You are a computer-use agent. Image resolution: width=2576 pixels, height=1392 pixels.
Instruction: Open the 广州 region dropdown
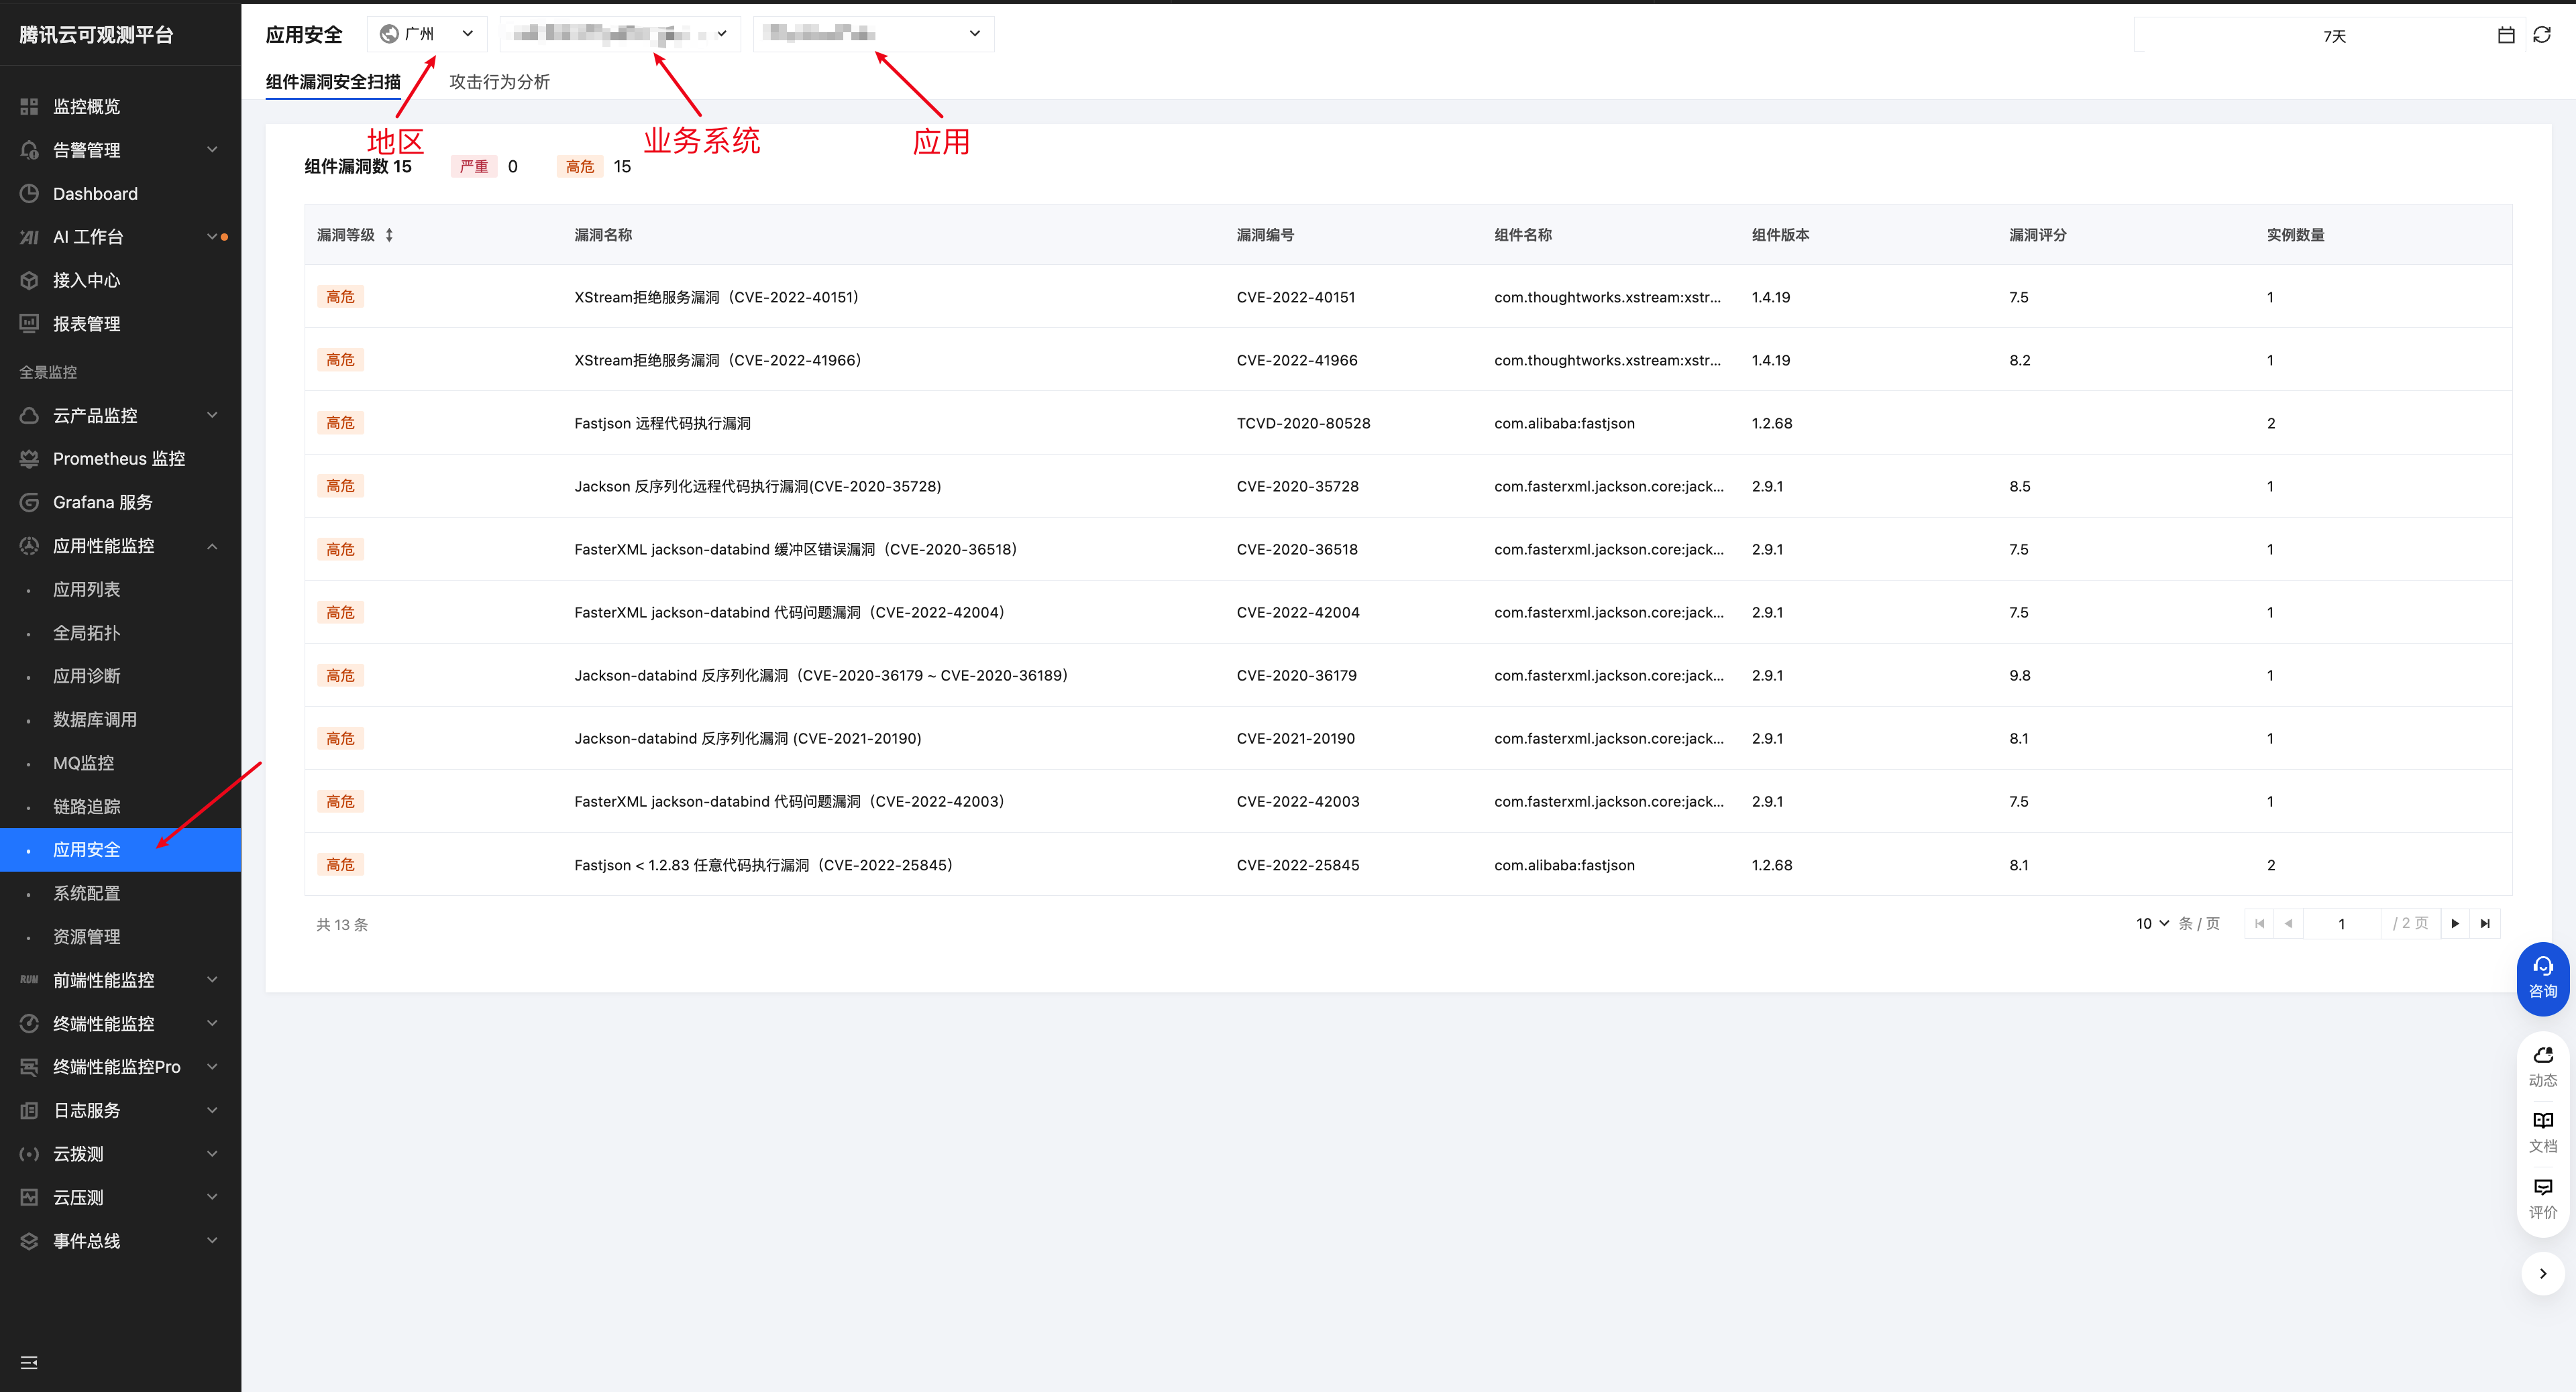coord(427,34)
